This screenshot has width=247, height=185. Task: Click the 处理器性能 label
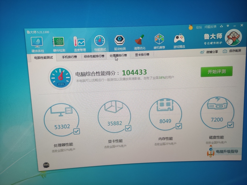tap(63, 145)
